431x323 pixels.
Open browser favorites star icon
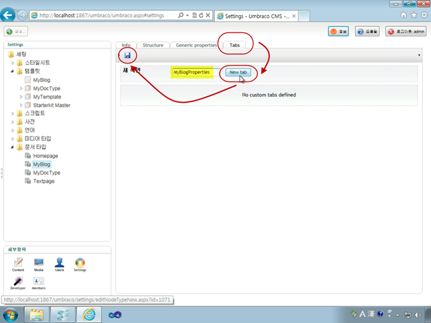click(x=414, y=15)
